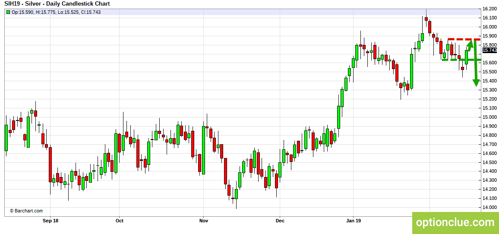This screenshot has width=499, height=234.
Task: Click the 15.800 price axis label
Action: coord(490,45)
